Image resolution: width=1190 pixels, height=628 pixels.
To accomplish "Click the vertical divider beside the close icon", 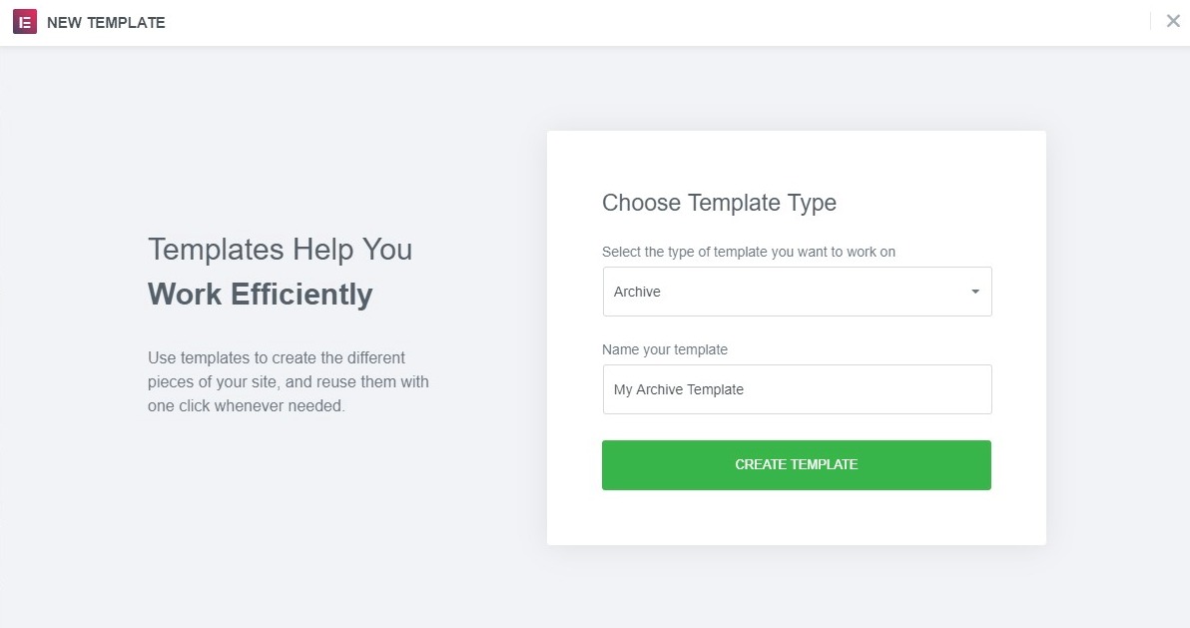I will [x=1150, y=21].
